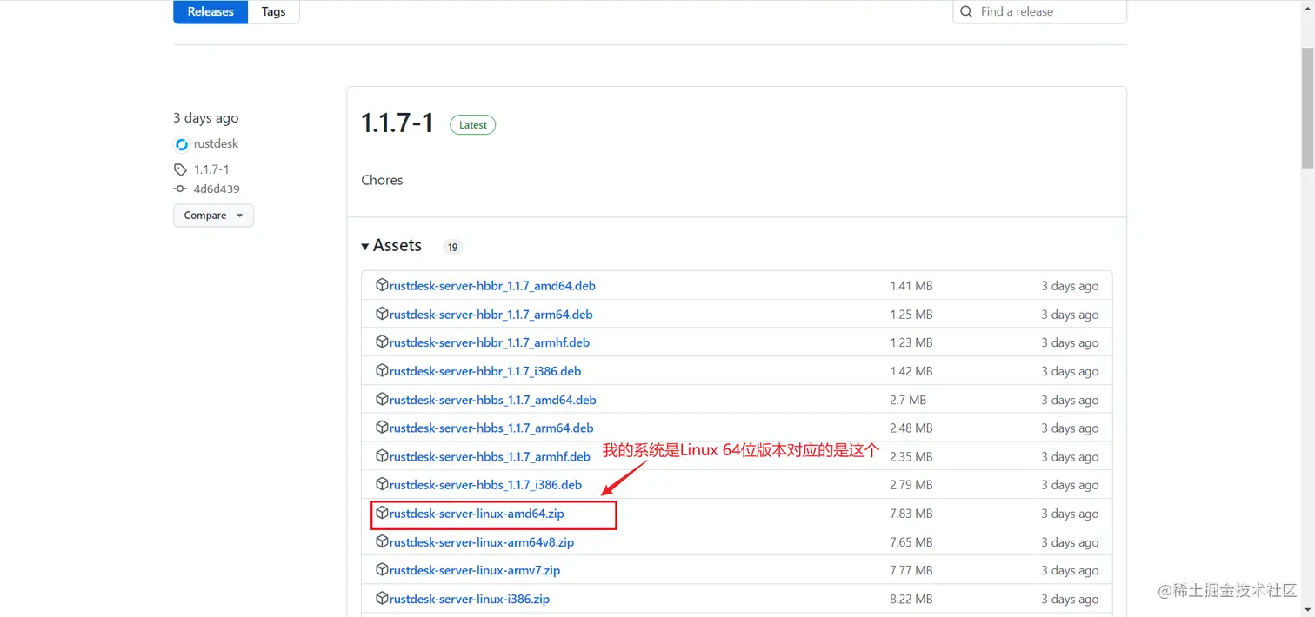Click the Find a release search field
Screen dimensions: 1315x617
point(1039,11)
